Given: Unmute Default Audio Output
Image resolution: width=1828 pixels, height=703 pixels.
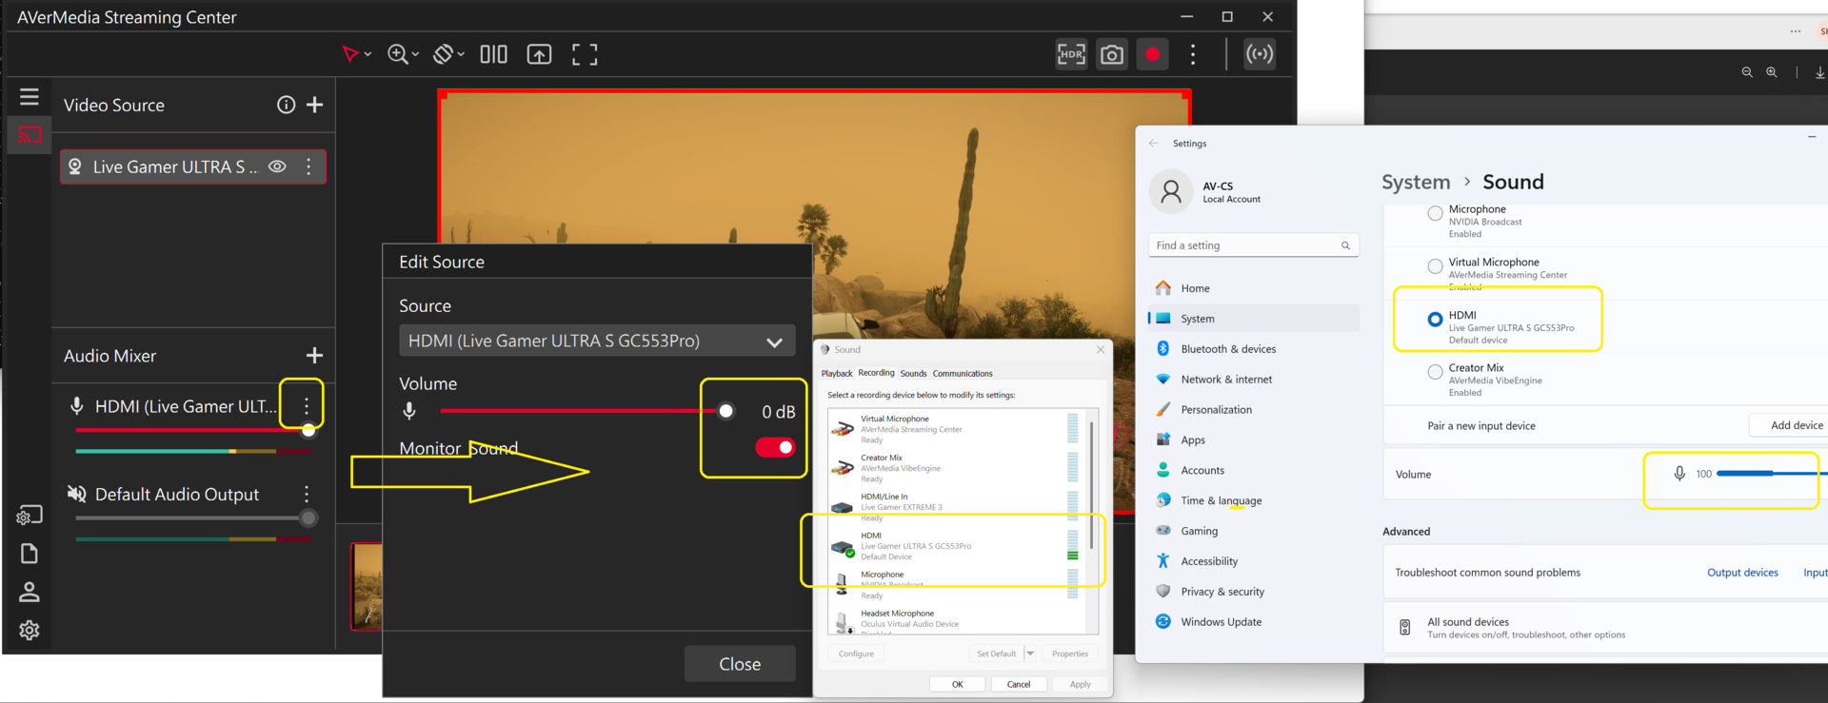Looking at the screenshot, I should coord(76,494).
